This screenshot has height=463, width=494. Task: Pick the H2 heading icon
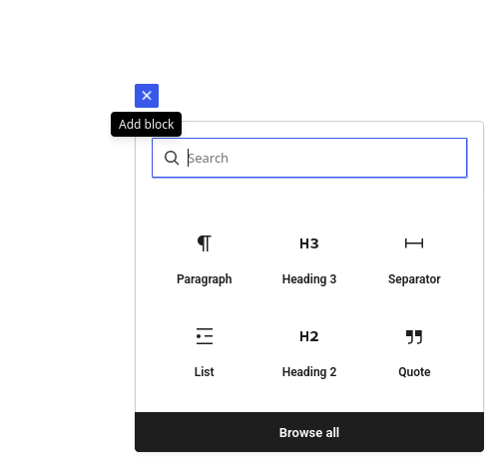click(x=309, y=336)
